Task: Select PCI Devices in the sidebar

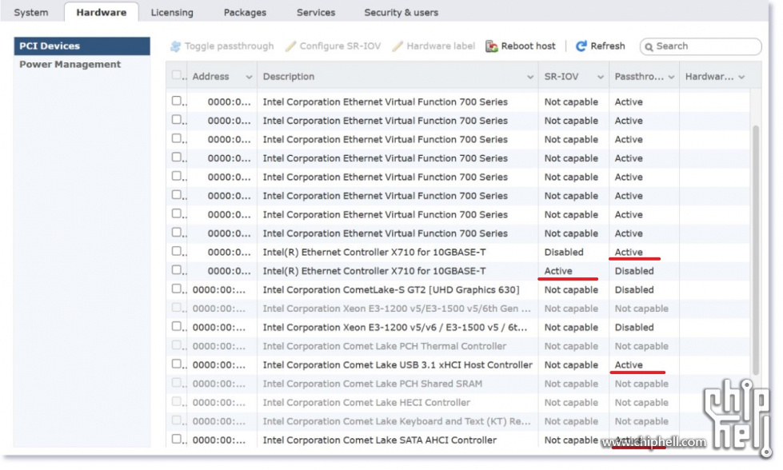Action: click(82, 46)
